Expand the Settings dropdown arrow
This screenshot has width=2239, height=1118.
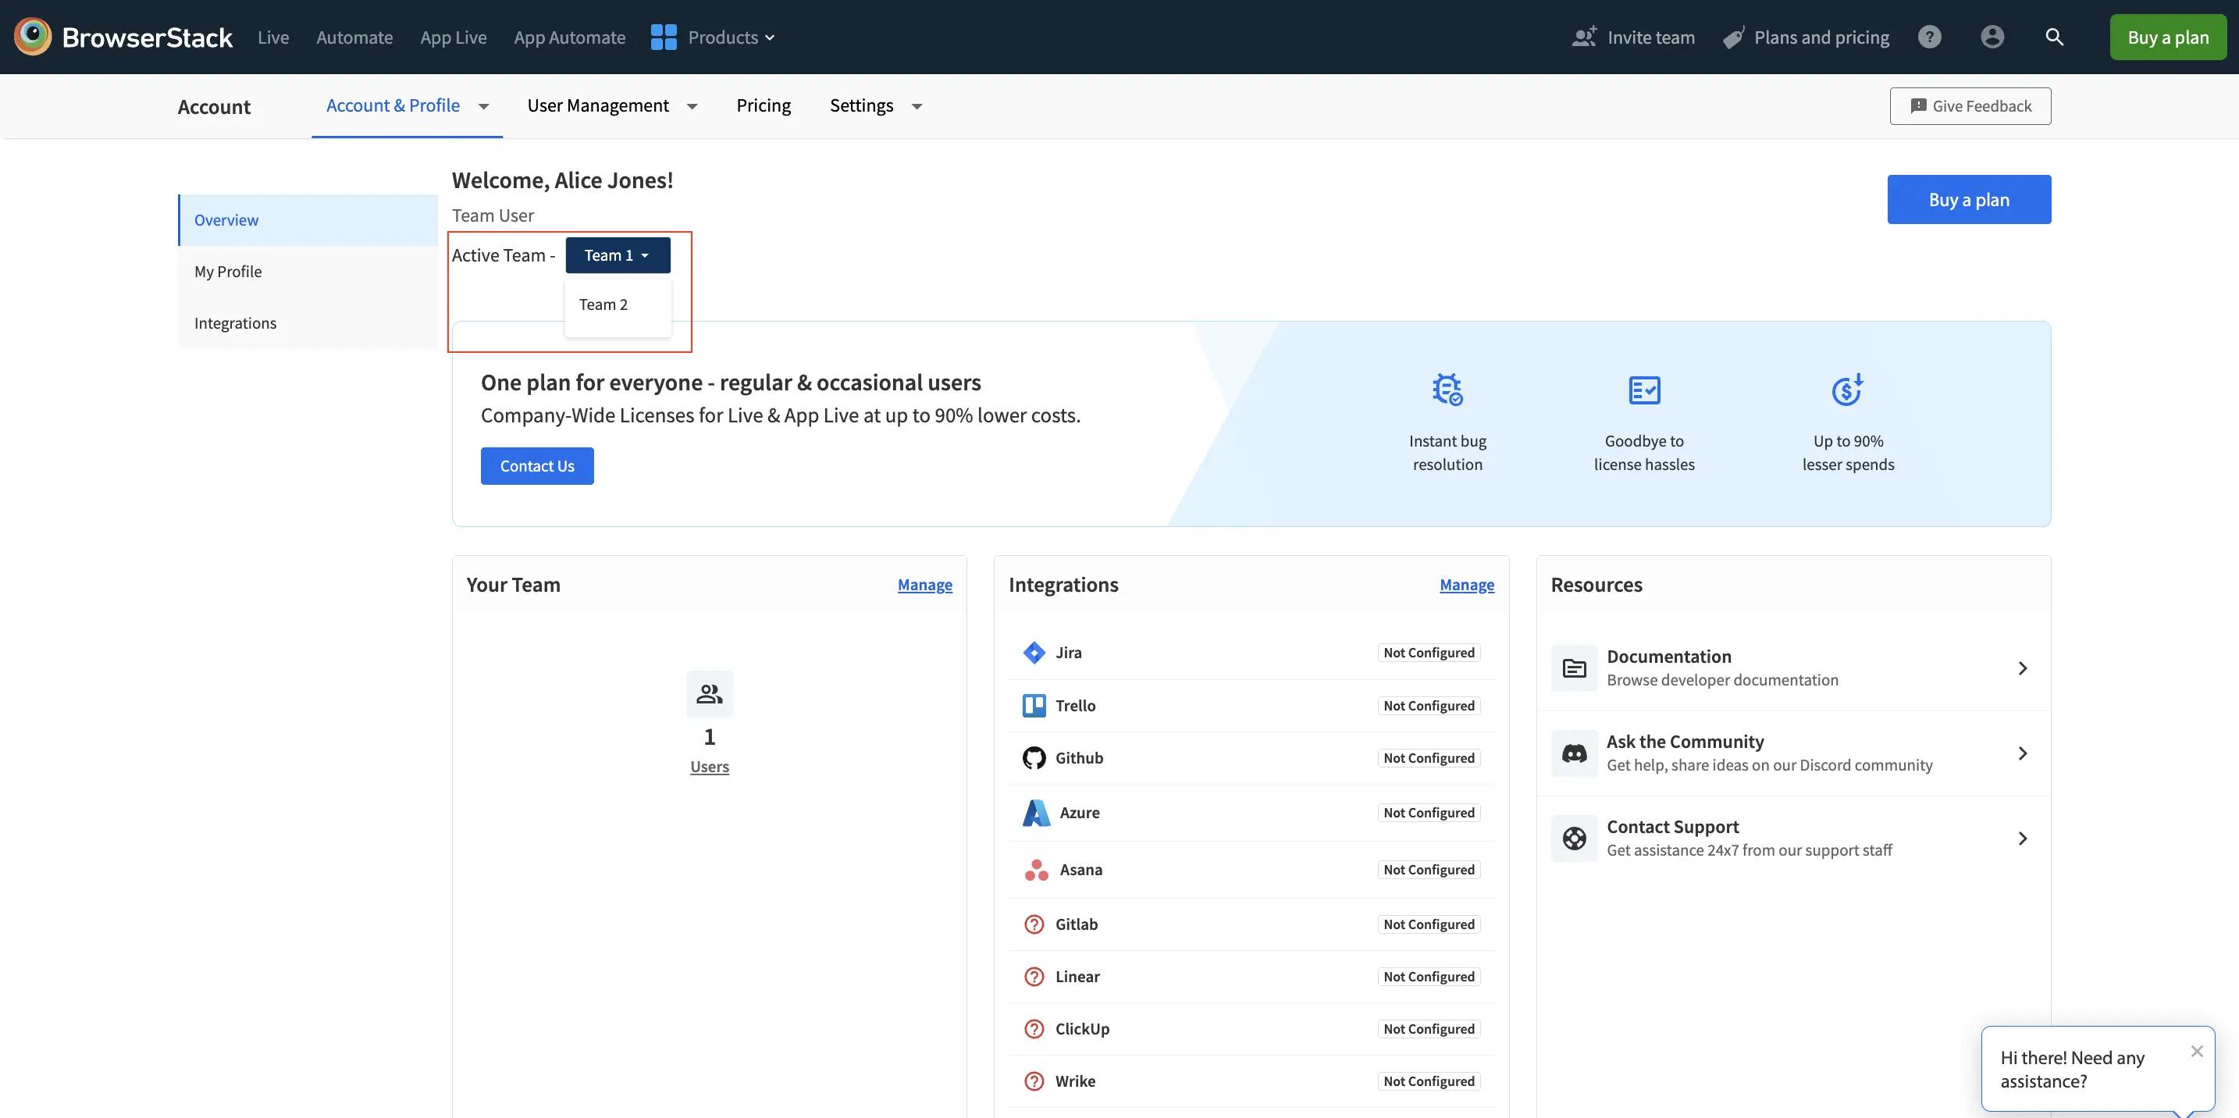pyautogui.click(x=916, y=106)
